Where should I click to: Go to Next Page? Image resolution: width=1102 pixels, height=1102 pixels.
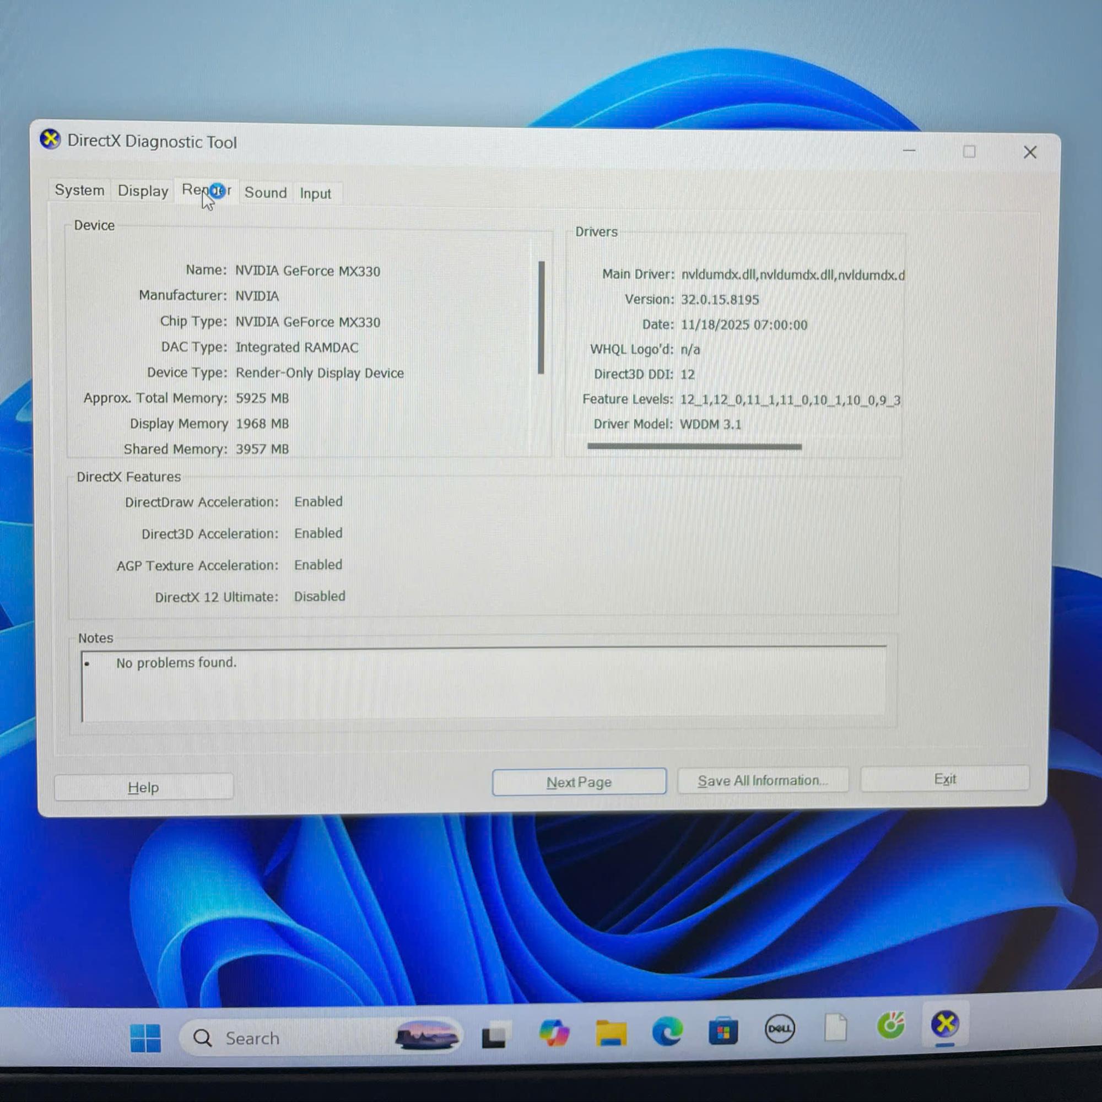[x=579, y=782]
